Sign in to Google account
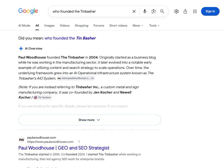224x168 pixels. 210,11
